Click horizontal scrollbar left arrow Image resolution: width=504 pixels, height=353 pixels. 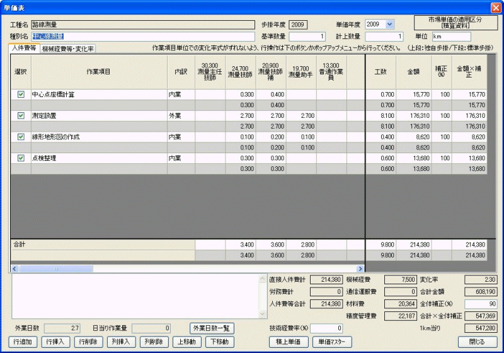14,269
